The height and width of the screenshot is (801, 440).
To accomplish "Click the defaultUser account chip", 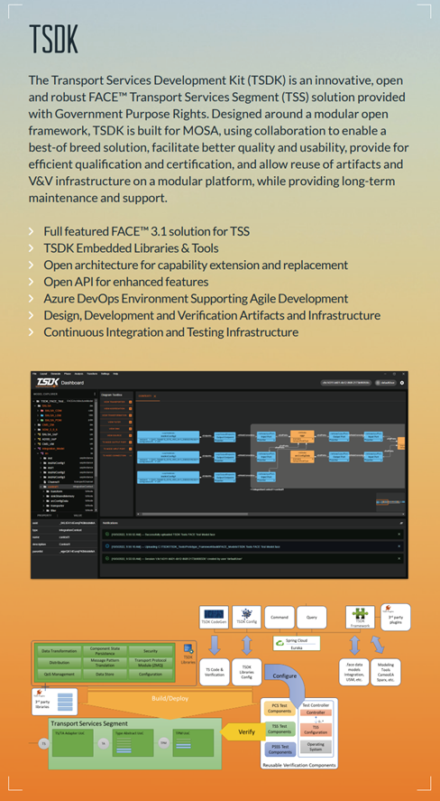I will (386, 383).
